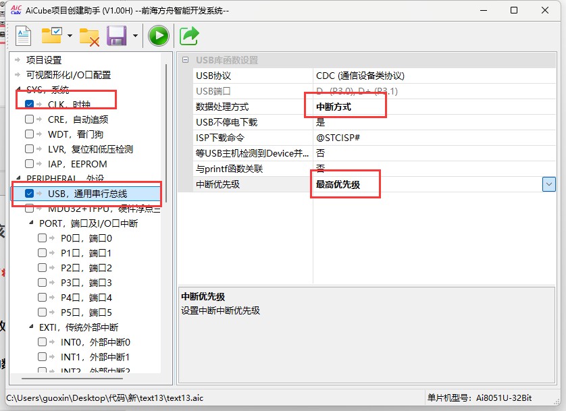Click the tree panel horizontal scrollbar

(x=72, y=379)
